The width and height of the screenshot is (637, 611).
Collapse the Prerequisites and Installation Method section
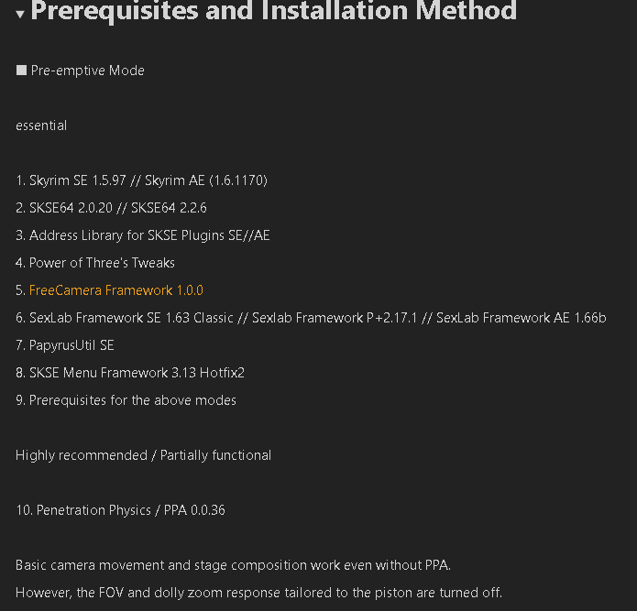[20, 15]
